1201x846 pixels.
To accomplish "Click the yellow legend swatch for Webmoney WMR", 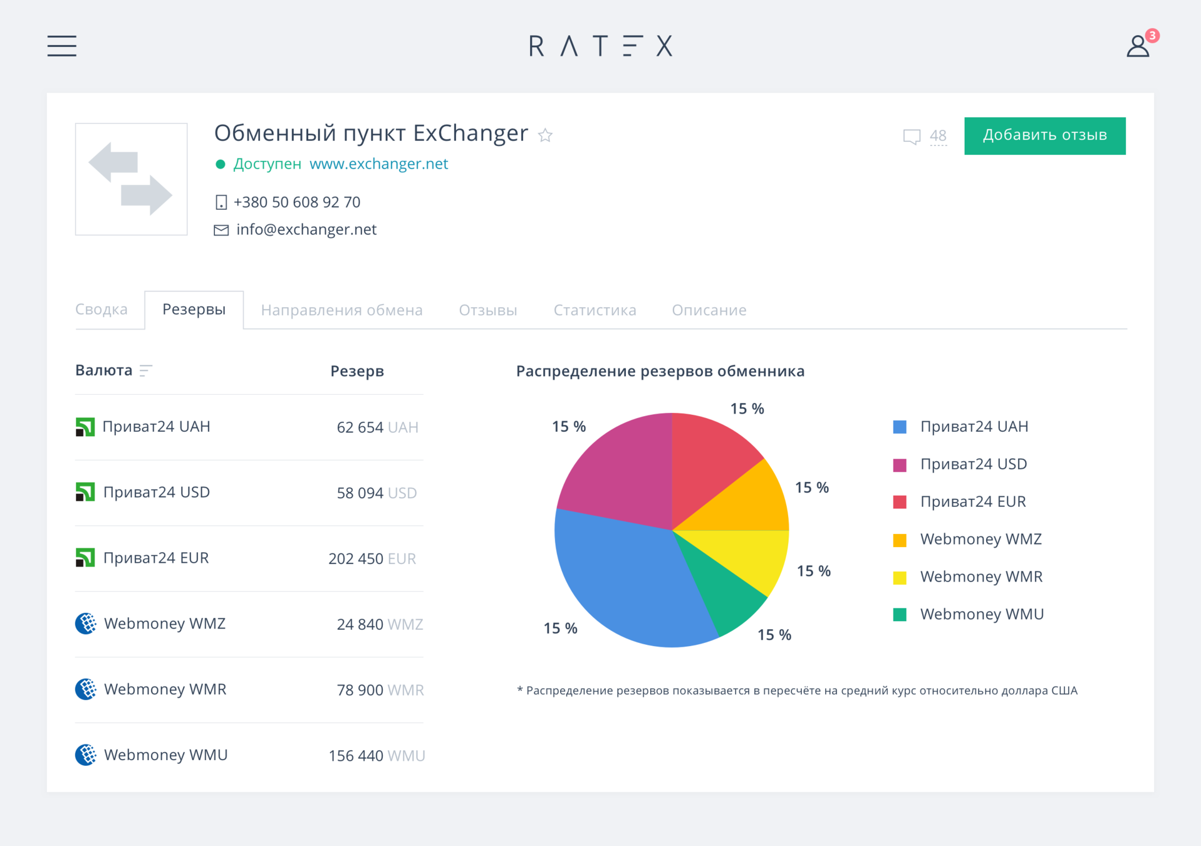I will (900, 578).
